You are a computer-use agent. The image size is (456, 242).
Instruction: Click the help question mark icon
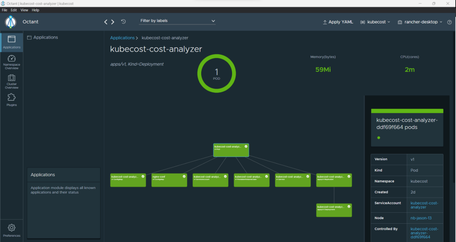(449, 22)
